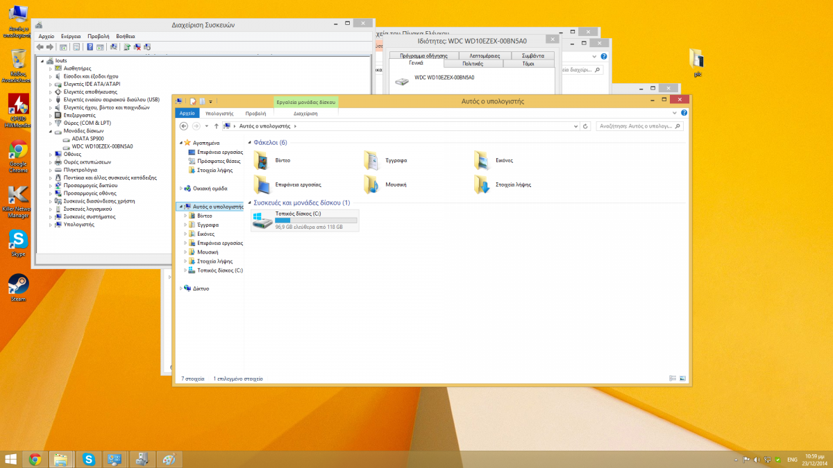Open Properties from Device Manager toolbar
Viewport: 833px width, 468px height.
[76, 47]
